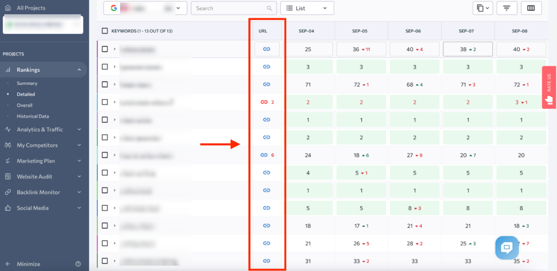
Task: Go to Historical Data rankings page
Action: pos(33,116)
